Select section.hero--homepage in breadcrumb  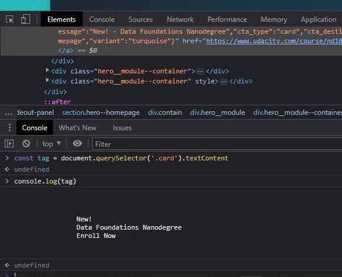coord(101,112)
